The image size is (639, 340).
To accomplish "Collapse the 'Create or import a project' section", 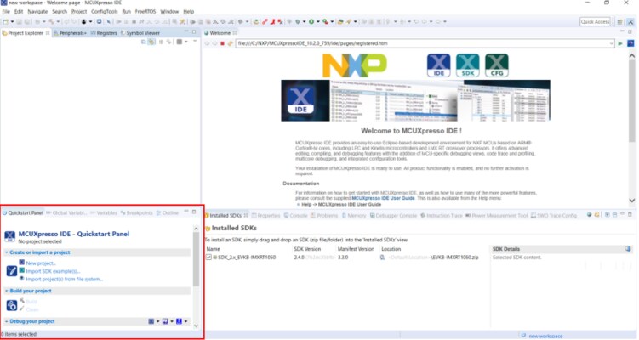I will click(5, 252).
